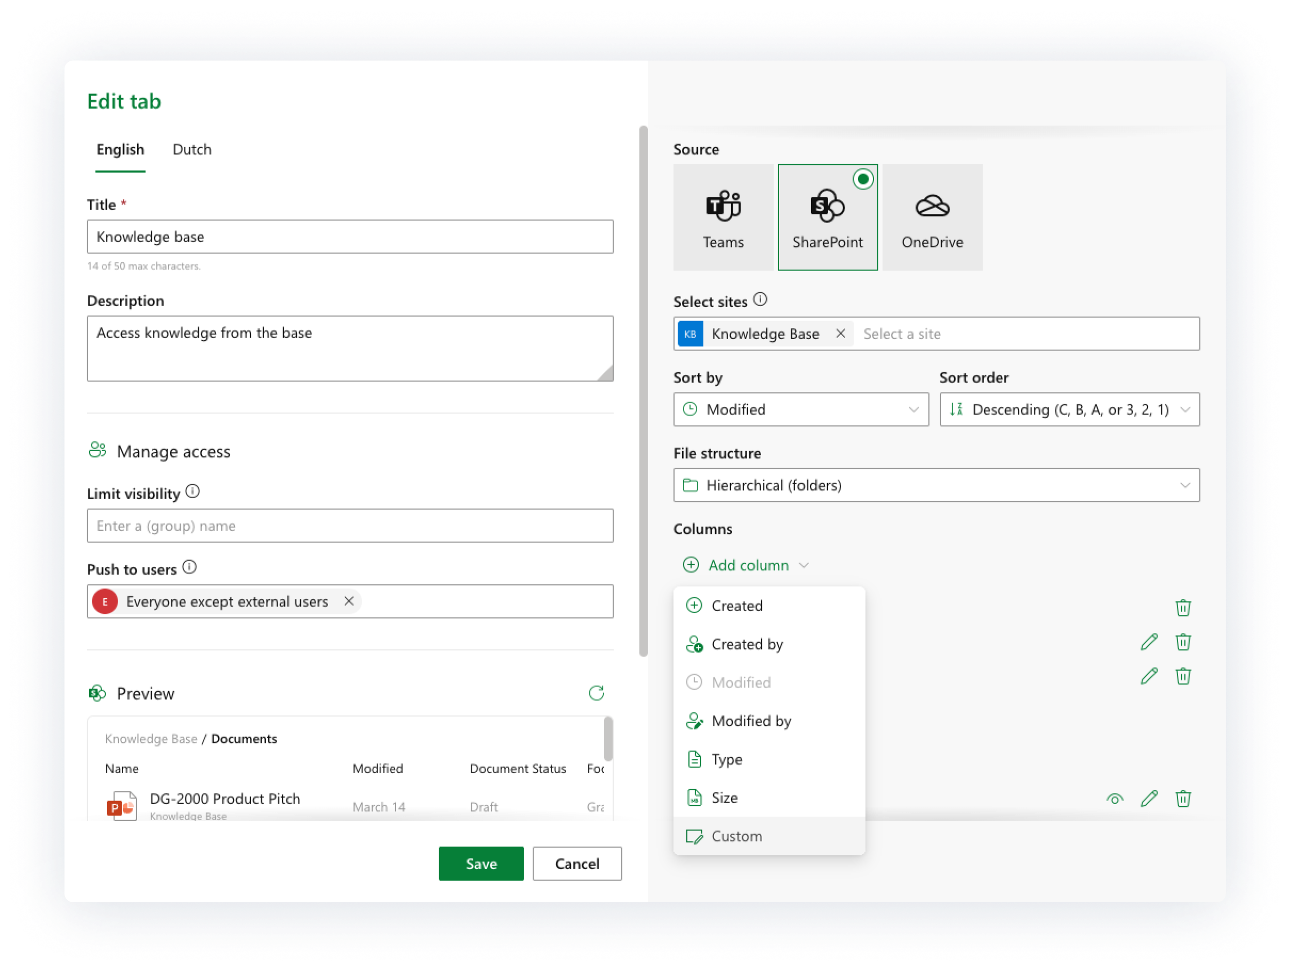The width and height of the screenshot is (1290, 970).
Task: Open the Knowledge Base breadcrumb link
Action: click(x=151, y=739)
